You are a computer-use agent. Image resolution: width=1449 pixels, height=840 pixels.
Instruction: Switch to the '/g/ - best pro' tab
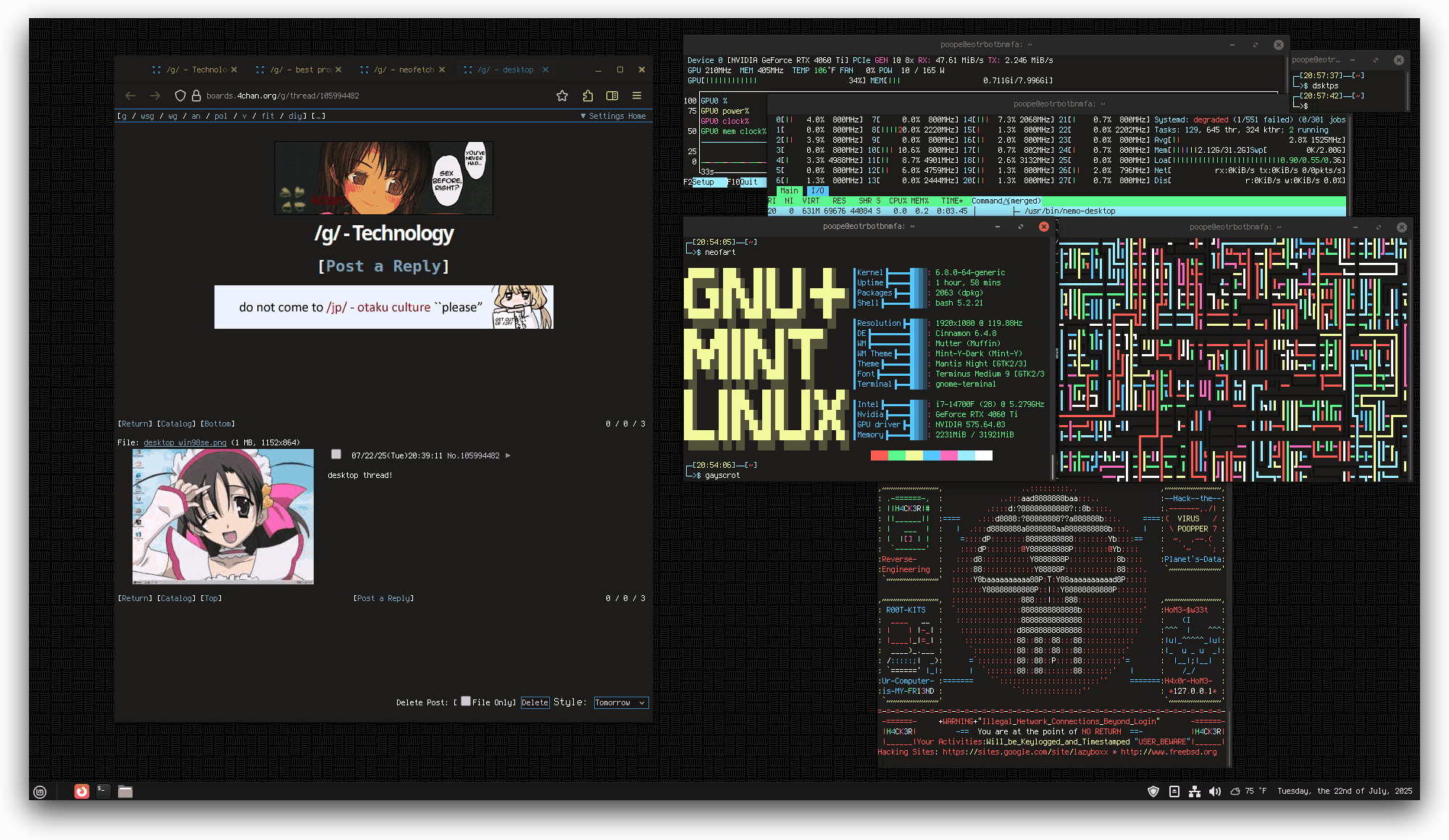[x=298, y=70]
